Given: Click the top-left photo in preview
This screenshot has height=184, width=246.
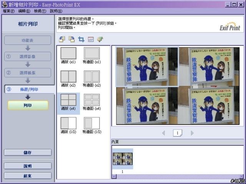Looking at the screenshot, I should (147, 67).
